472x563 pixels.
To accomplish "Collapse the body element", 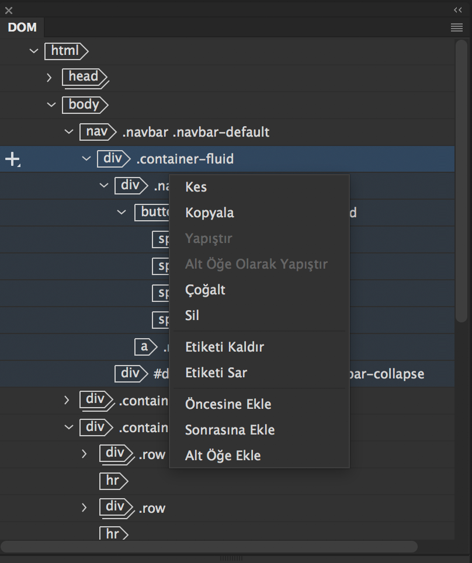I will (x=51, y=105).
